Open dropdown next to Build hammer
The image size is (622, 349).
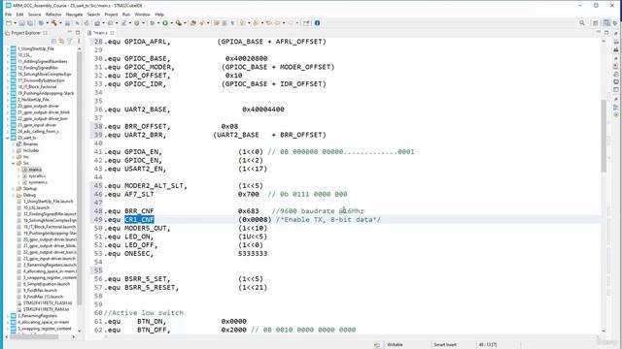click(x=59, y=23)
